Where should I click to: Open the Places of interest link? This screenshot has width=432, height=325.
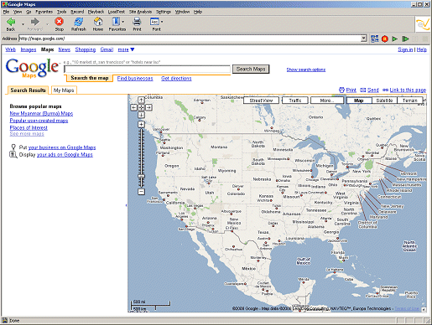pos(29,127)
